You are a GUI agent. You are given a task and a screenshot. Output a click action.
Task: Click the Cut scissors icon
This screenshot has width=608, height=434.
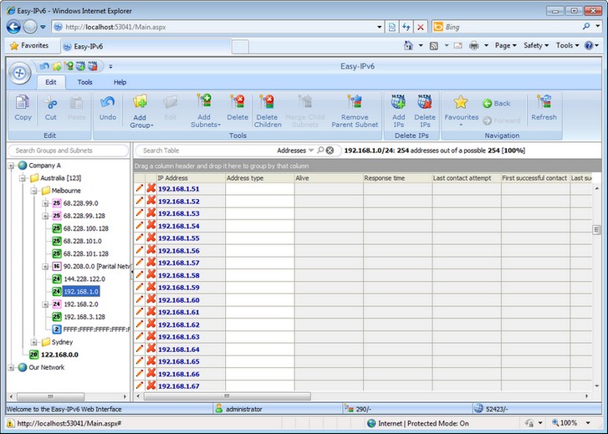click(x=50, y=103)
